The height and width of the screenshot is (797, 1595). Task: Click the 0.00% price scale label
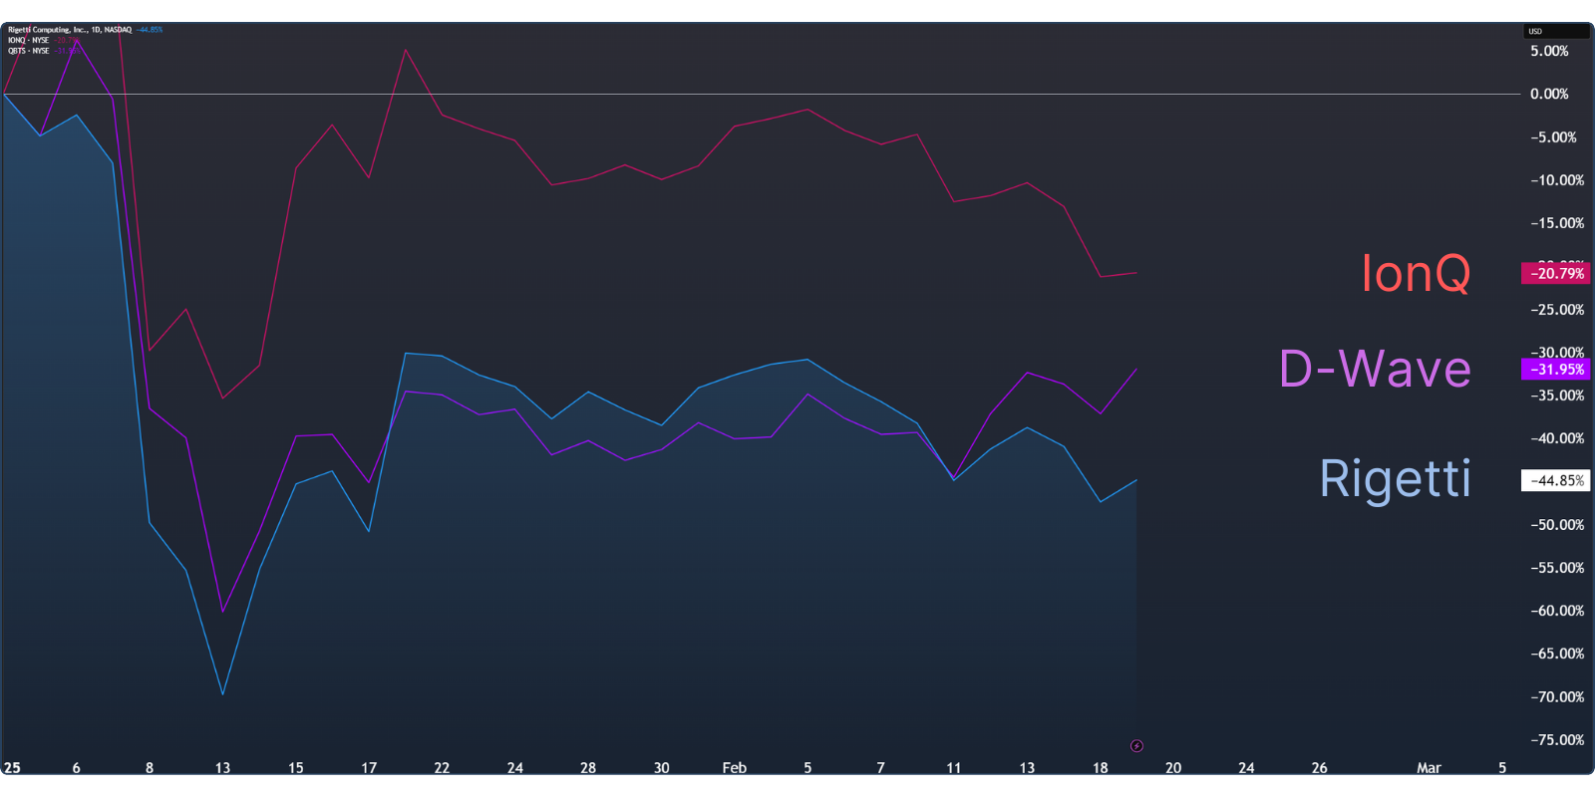tap(1549, 94)
